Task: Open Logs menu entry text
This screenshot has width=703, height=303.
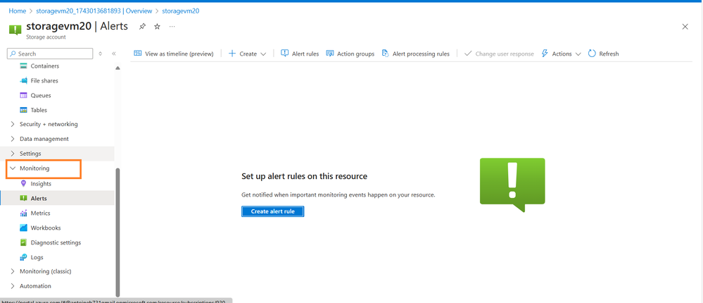Action: tap(37, 258)
